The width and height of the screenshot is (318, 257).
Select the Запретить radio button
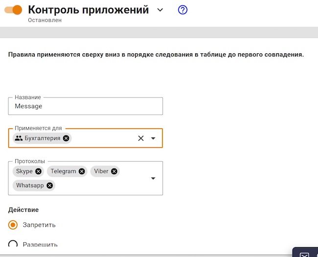(13, 225)
